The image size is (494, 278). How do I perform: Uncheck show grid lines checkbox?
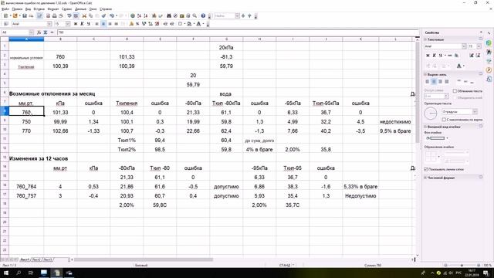point(425,169)
